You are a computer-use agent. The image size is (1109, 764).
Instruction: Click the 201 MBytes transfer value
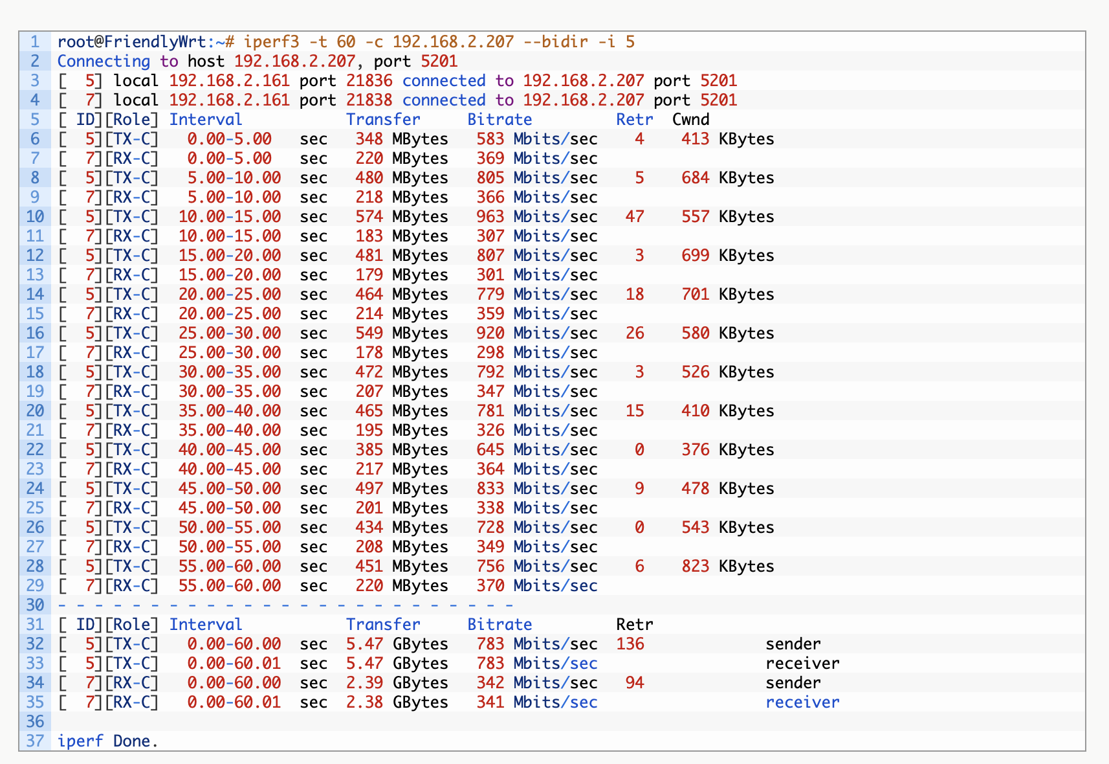point(402,508)
